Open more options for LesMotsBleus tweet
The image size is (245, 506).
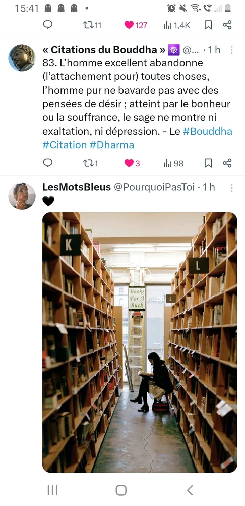coord(231,188)
